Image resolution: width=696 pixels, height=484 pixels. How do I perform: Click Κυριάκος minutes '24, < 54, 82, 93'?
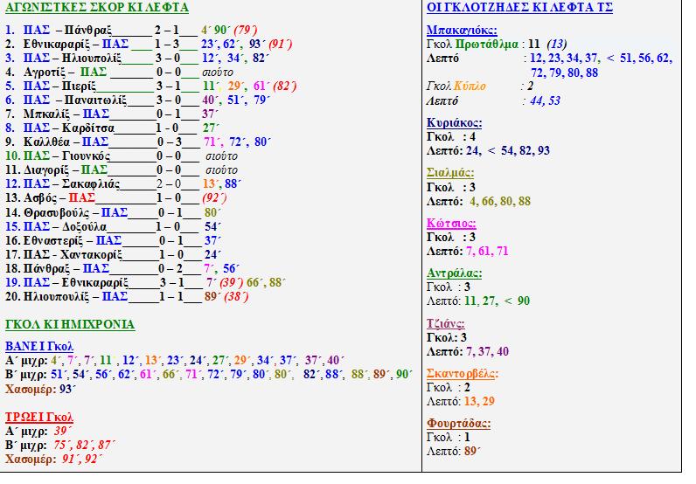tap(508, 151)
